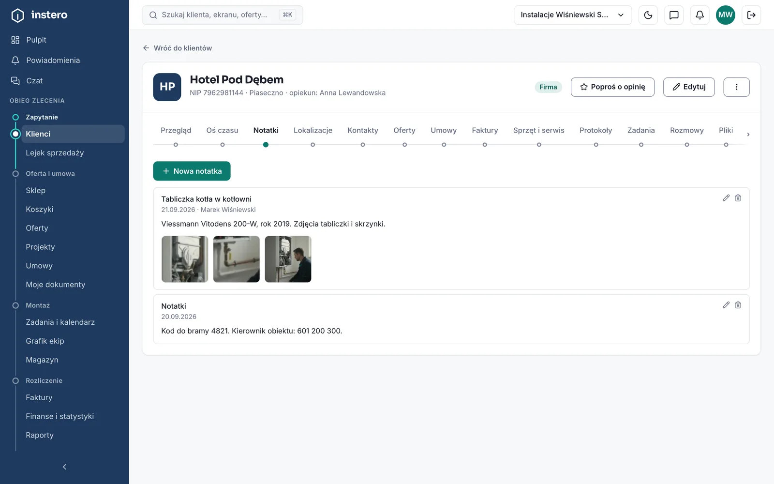Focus the Szukaj klienta search field
This screenshot has width=774, height=484.
223,15
